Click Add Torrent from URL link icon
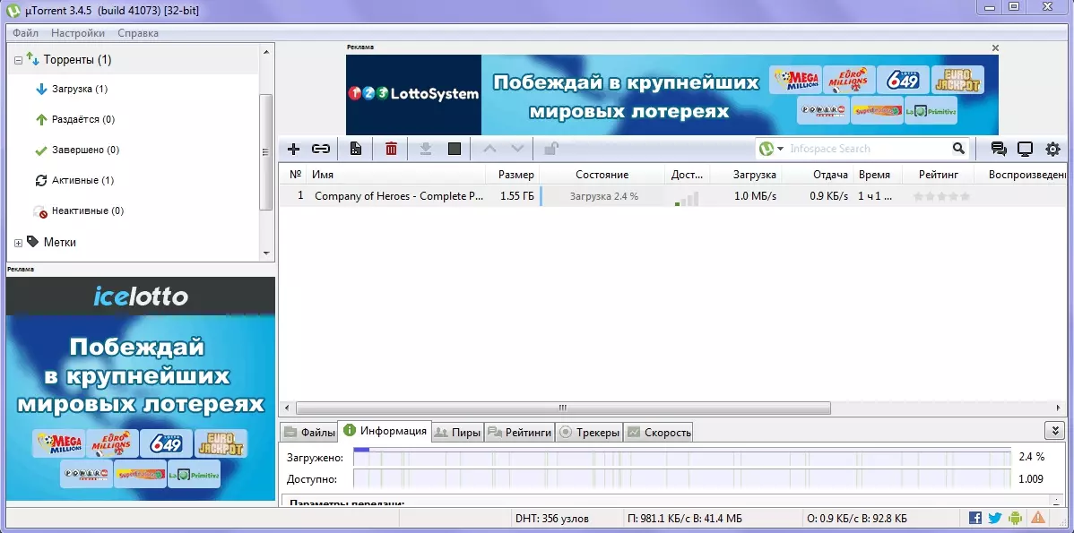Viewport: 1074px width, 533px height. (x=321, y=149)
